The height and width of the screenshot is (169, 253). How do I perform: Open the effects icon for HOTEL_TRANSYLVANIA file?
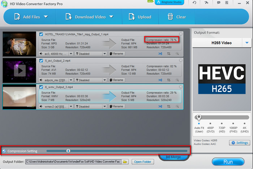tap(177, 53)
